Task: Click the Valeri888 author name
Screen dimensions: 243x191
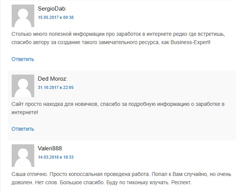Action: coord(50,148)
